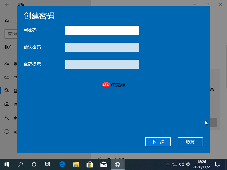Open Mail app from taskbar
The width and height of the screenshot is (227, 170).
click(104, 164)
